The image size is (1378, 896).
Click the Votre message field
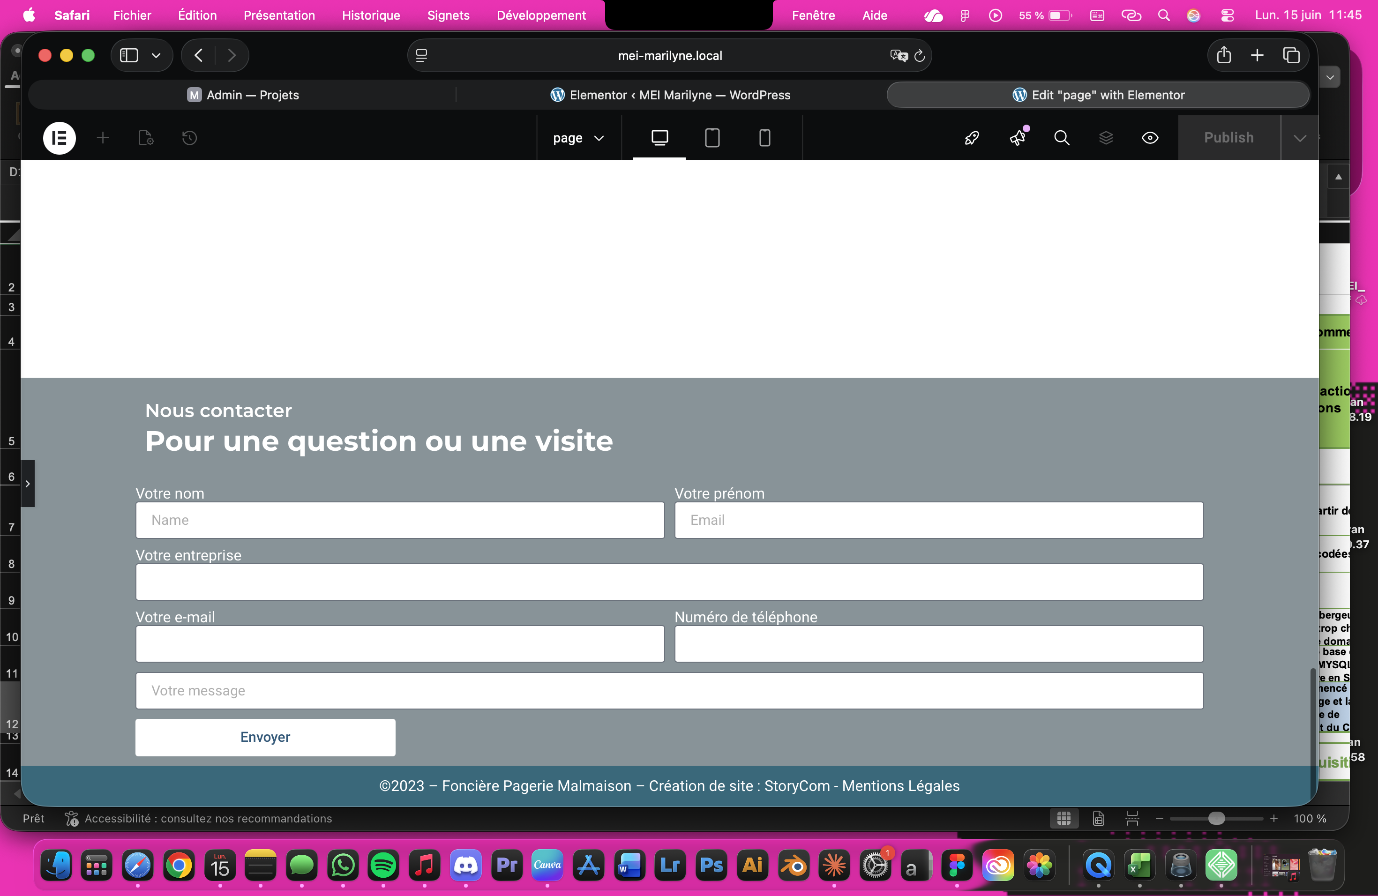click(x=669, y=691)
